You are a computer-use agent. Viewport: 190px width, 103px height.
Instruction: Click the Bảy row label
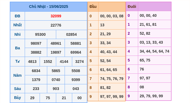[x=17, y=98]
